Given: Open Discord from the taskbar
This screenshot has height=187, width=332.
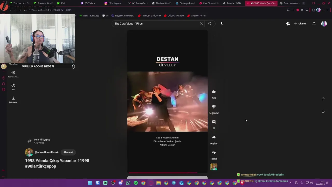Looking at the screenshot, I should tap(120, 183).
